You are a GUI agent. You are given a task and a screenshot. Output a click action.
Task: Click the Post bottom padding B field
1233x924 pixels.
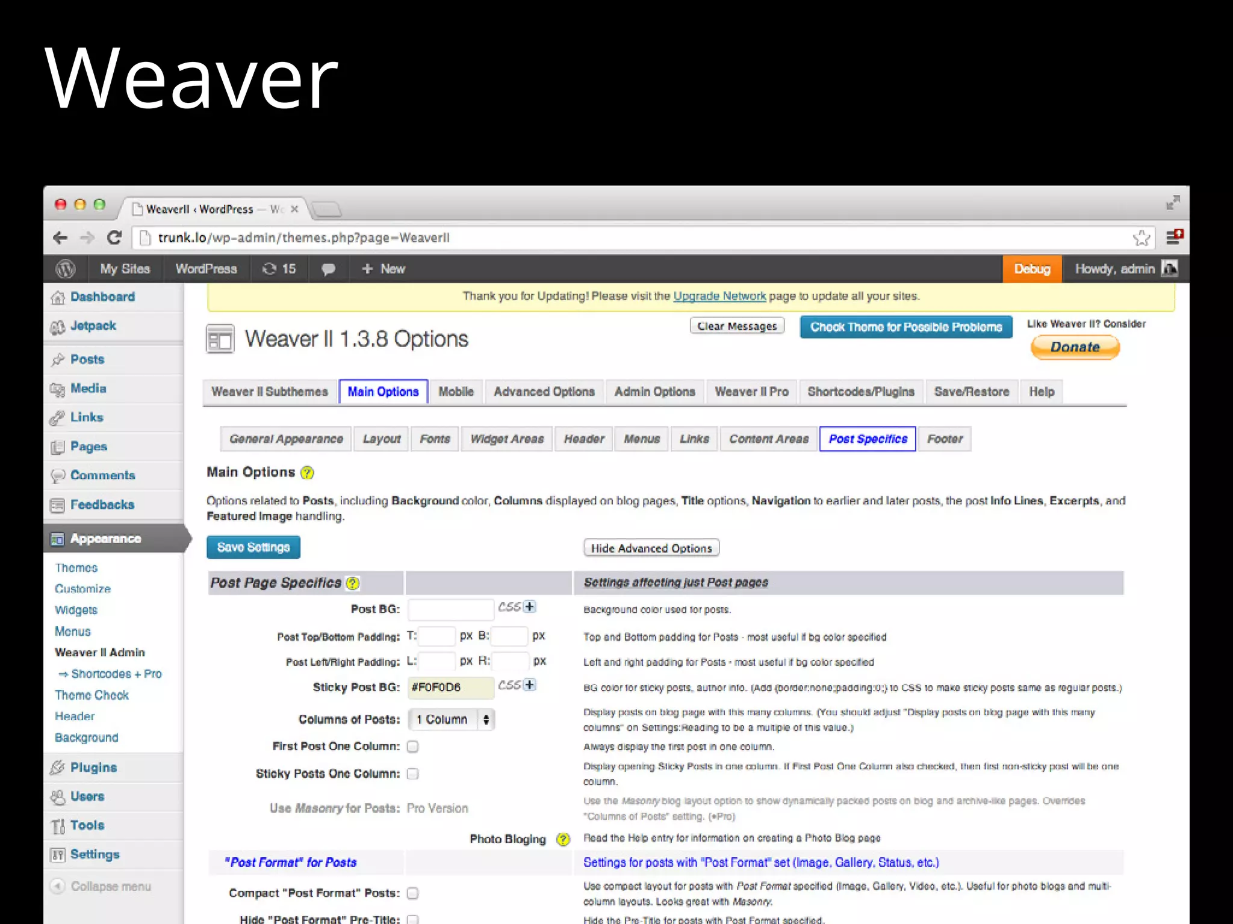click(x=509, y=636)
